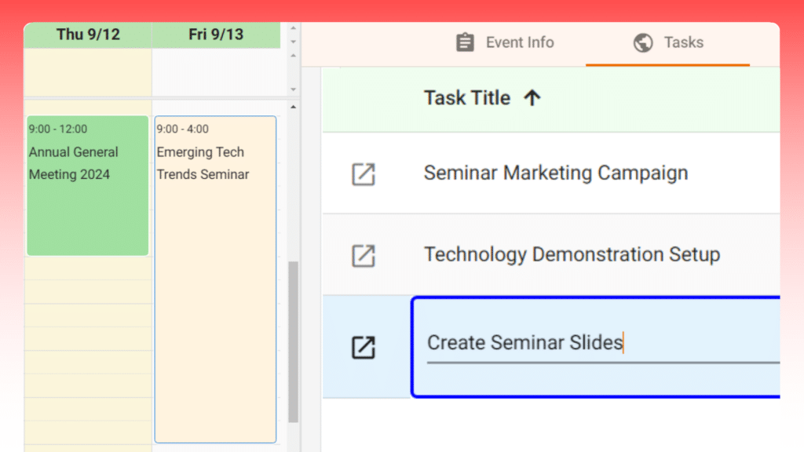Open the Emerging Tech Trends Seminar event

(x=215, y=279)
